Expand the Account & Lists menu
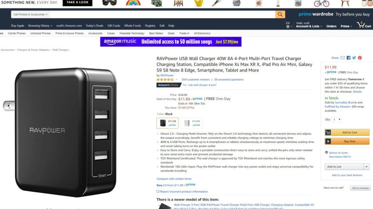The height and width of the screenshot is (209, 373). [309, 26]
